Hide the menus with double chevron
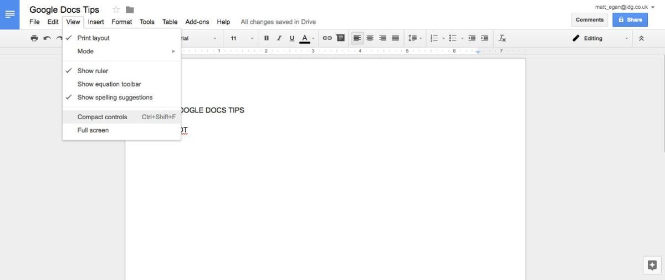Screen dimensions: 665x280 tap(642, 38)
